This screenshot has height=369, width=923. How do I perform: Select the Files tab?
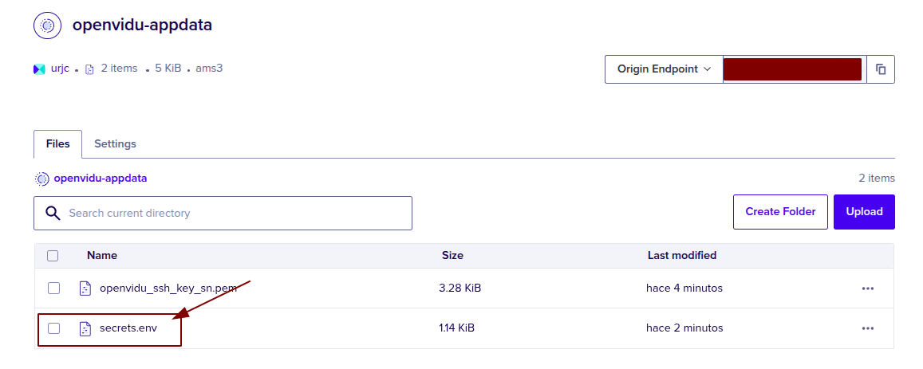[x=57, y=144]
